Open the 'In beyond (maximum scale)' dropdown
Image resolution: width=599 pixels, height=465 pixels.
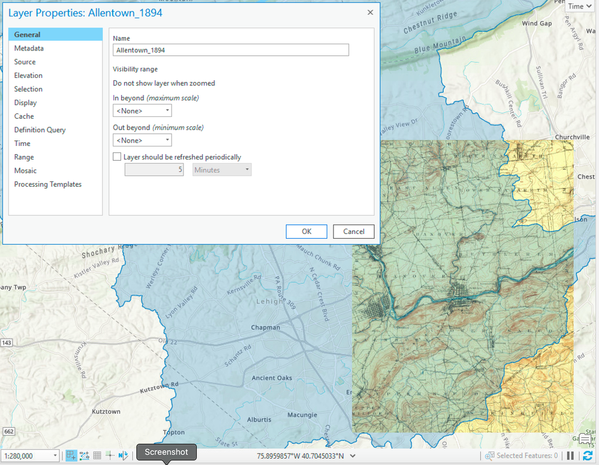(142, 110)
